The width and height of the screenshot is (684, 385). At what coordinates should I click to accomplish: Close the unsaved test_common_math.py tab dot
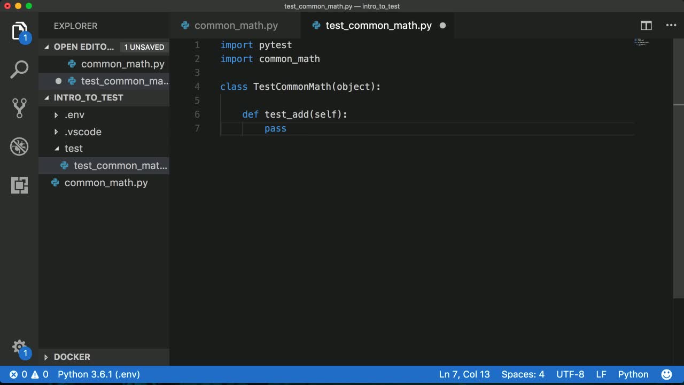442,26
